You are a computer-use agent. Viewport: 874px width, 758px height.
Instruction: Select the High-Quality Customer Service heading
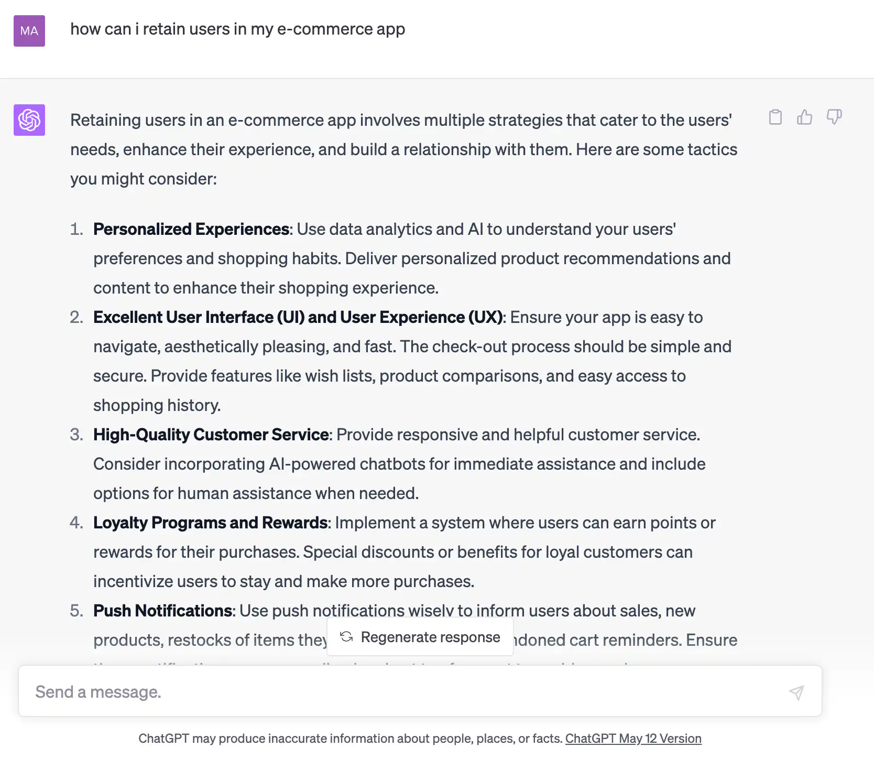211,435
